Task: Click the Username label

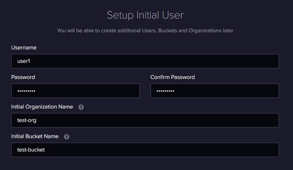Action: pyautogui.click(x=24, y=48)
